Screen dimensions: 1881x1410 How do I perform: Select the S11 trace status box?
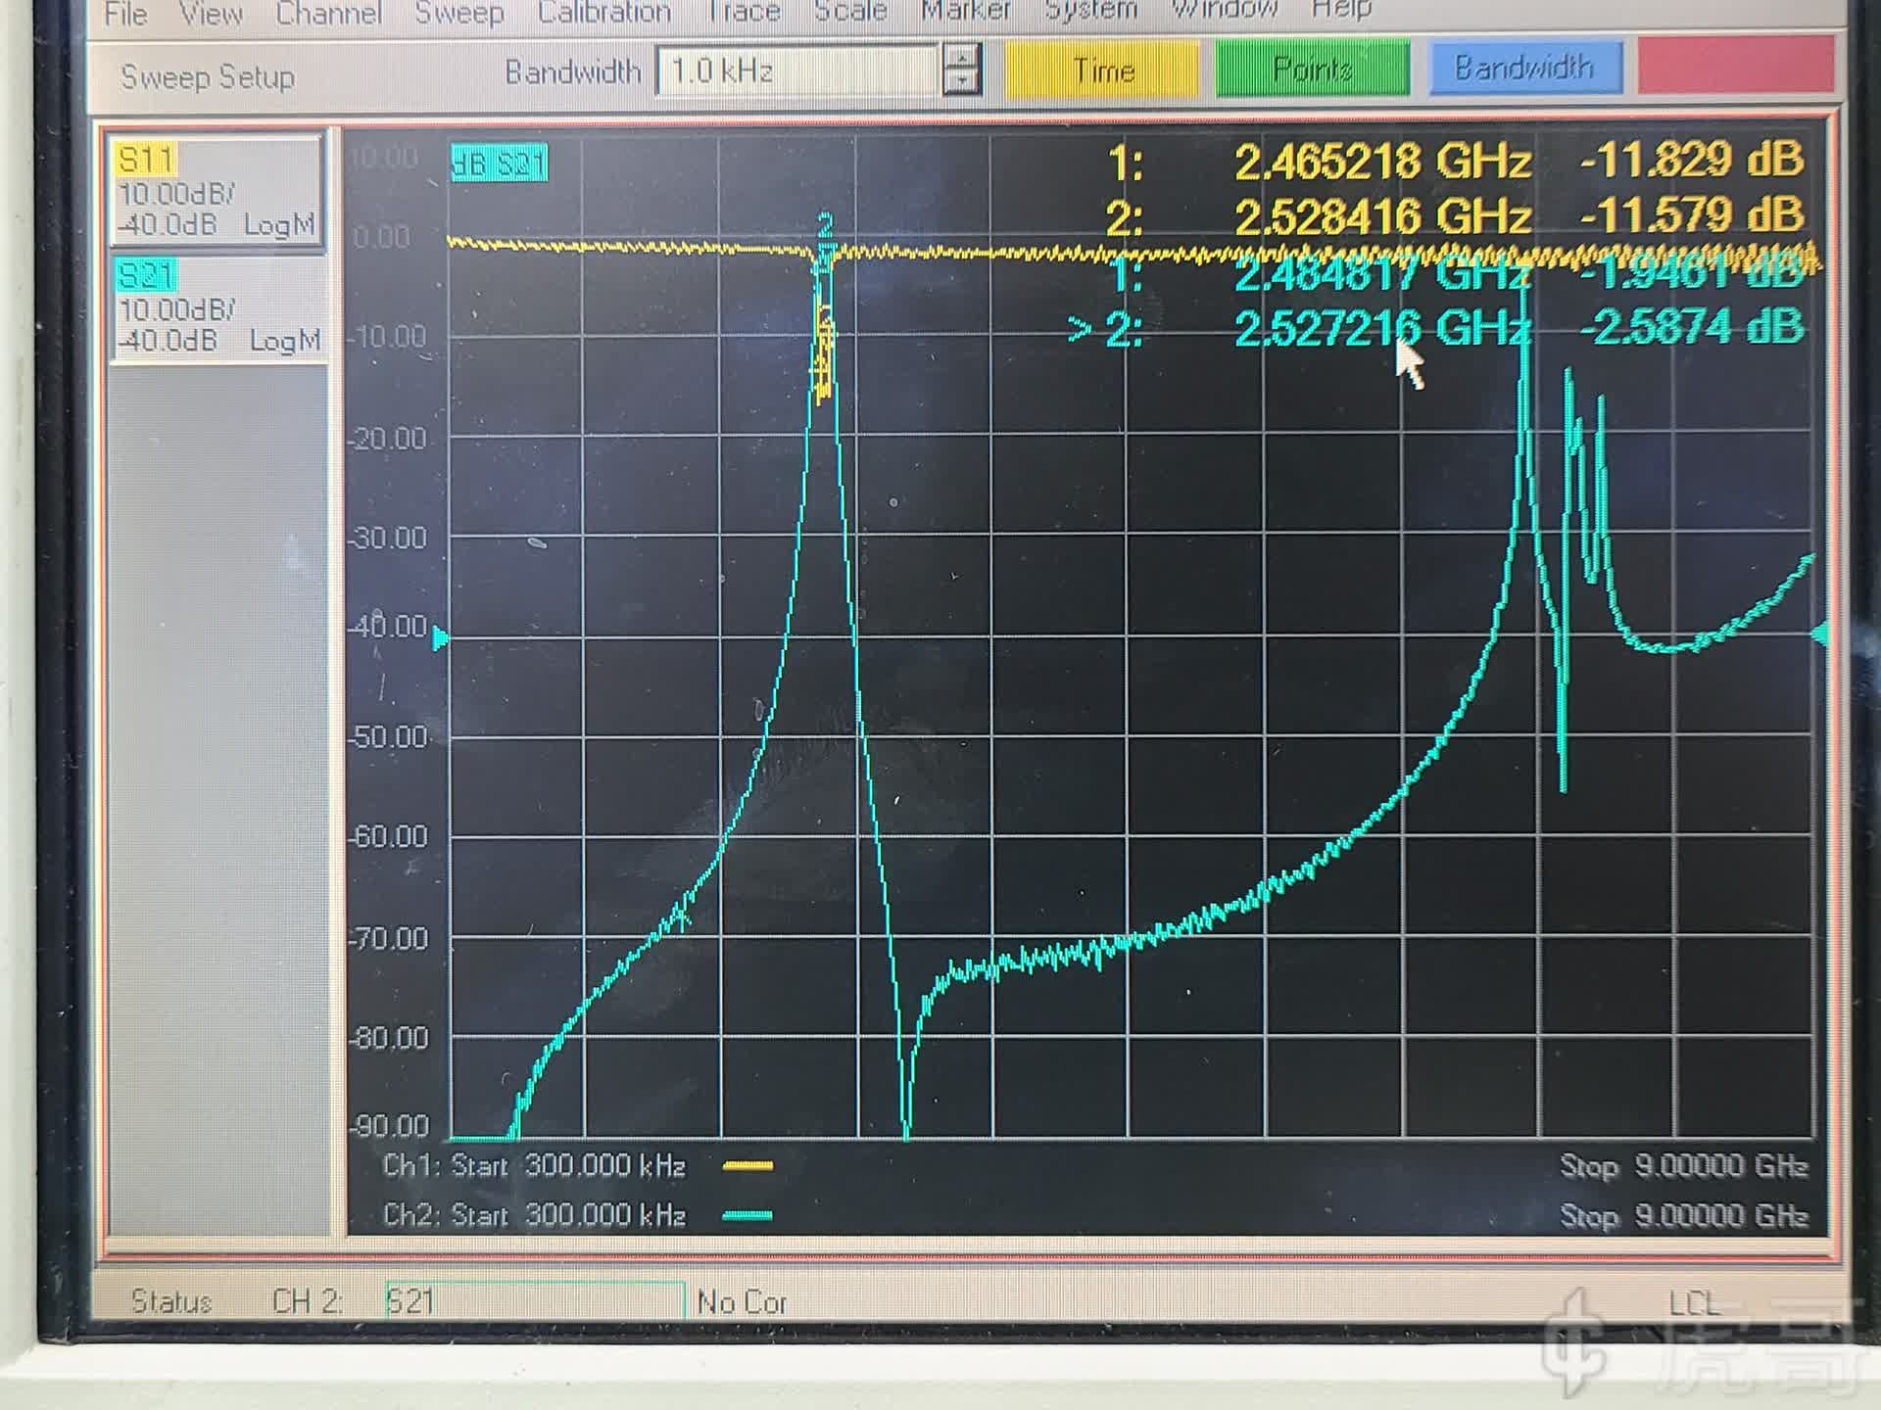click(216, 192)
